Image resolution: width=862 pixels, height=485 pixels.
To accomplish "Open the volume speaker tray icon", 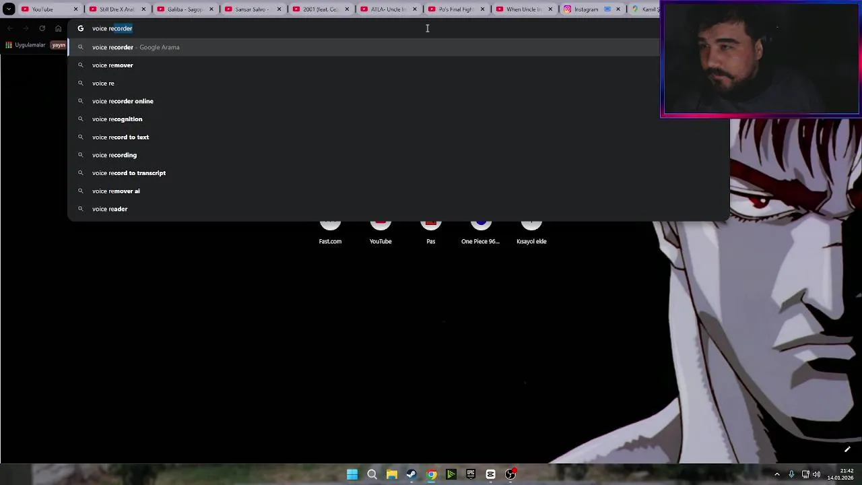I will coord(816,474).
